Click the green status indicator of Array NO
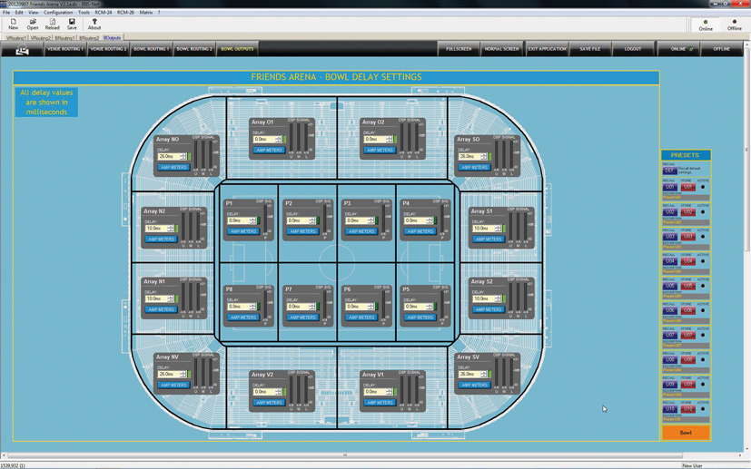This screenshot has height=469, width=751. point(189,157)
